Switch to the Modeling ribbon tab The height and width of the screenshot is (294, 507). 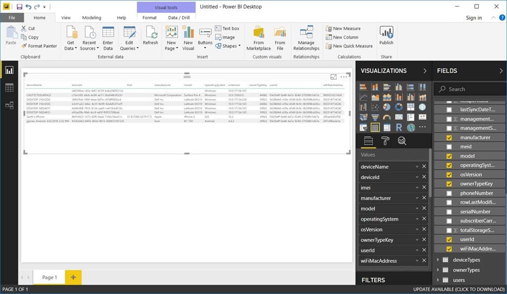pyautogui.click(x=92, y=18)
